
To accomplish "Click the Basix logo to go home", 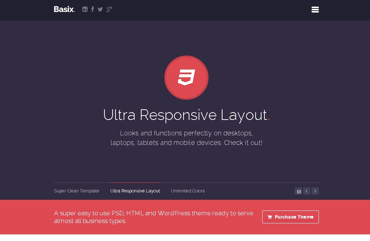I will 64,9.
